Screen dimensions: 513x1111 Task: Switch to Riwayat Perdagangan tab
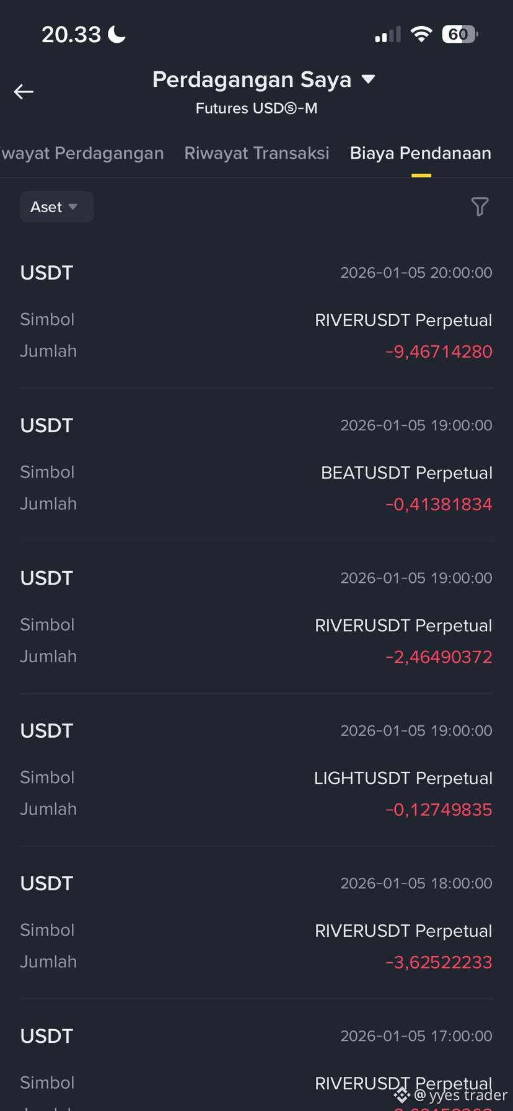tap(82, 153)
